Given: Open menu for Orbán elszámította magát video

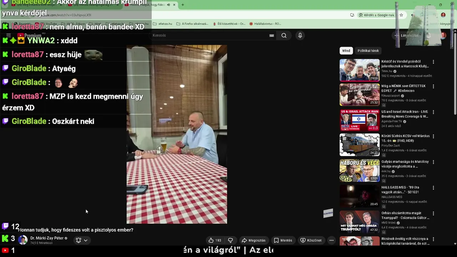Looking at the screenshot, I should click(433, 213).
